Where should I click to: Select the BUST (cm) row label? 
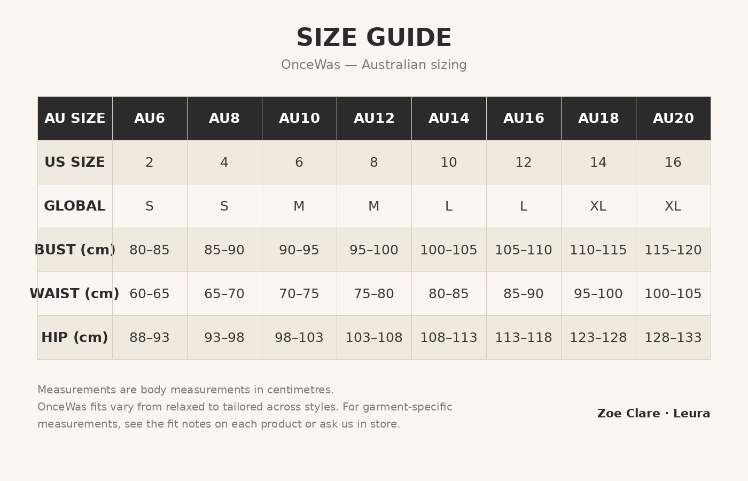(x=75, y=250)
